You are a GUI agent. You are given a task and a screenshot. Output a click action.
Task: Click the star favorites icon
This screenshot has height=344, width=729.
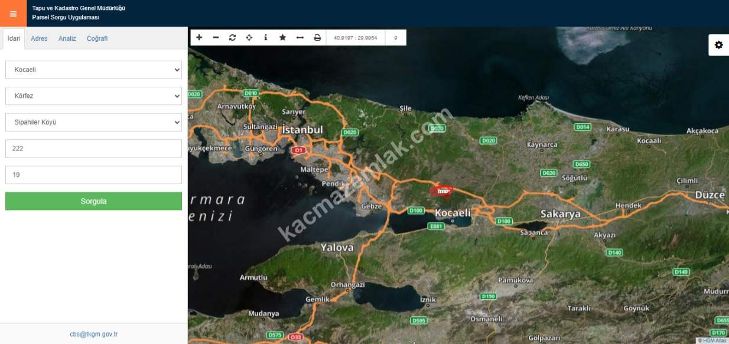tap(282, 38)
